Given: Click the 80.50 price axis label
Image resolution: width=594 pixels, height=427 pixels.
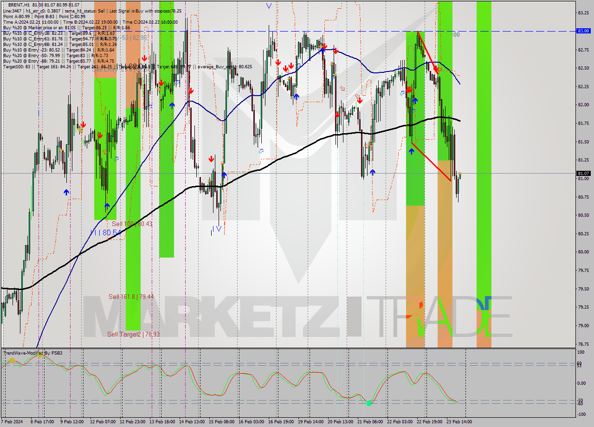Looking at the screenshot, I should [x=583, y=215].
